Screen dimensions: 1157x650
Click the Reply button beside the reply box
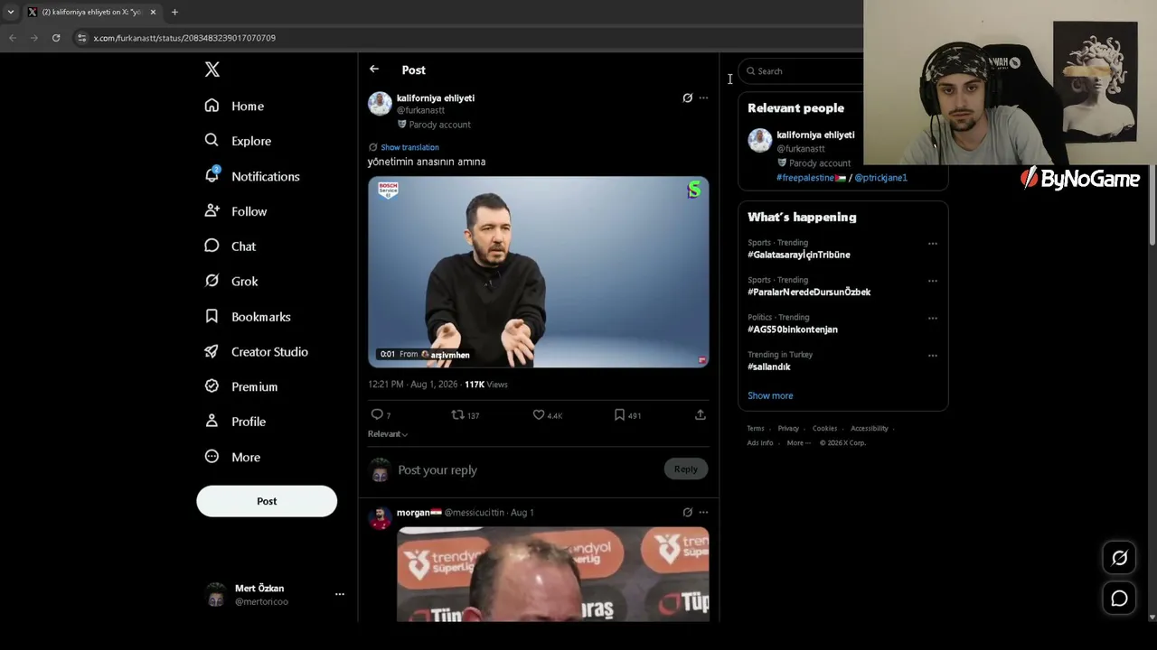click(686, 469)
